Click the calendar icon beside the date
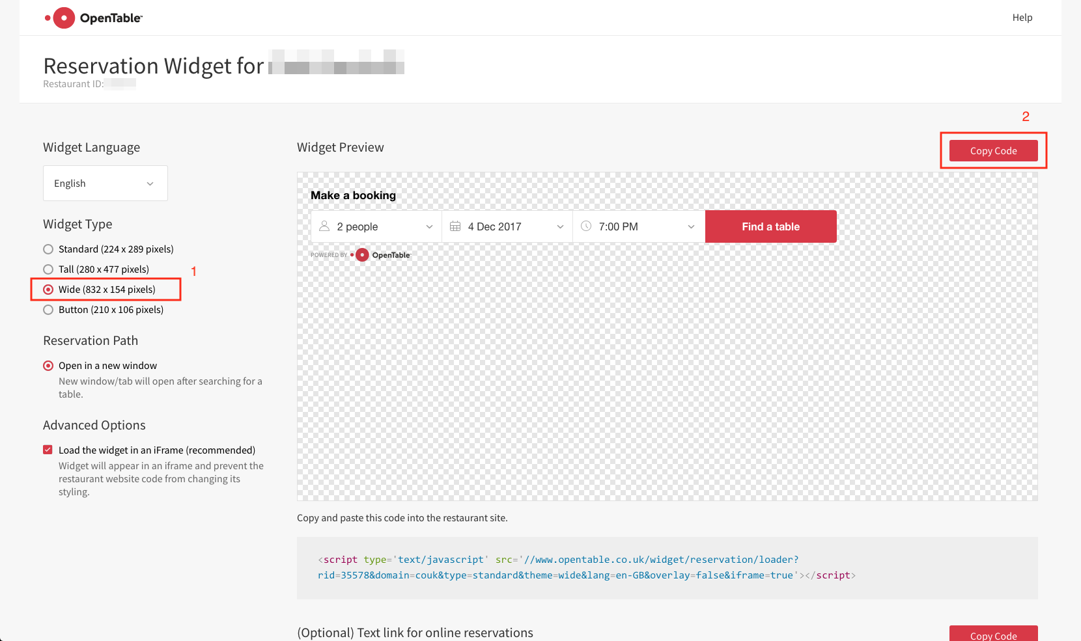The image size is (1081, 641). [456, 226]
